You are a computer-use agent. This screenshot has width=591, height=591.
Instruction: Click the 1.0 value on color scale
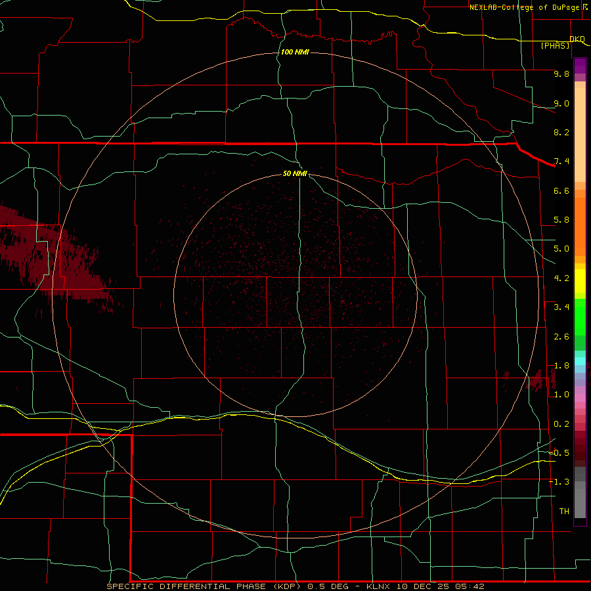click(x=561, y=395)
